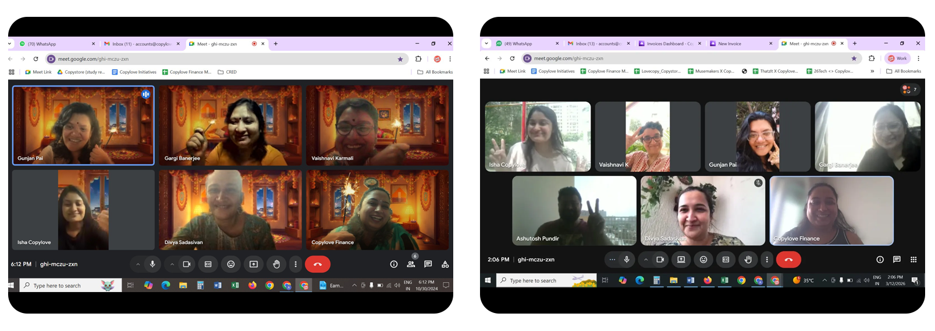This screenshot has height=331, width=935.
Task: Open the CRED bookmark folder
Action: click(x=227, y=72)
